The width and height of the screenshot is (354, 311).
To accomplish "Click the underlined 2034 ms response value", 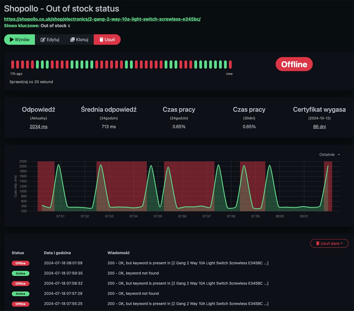I will click(38, 127).
